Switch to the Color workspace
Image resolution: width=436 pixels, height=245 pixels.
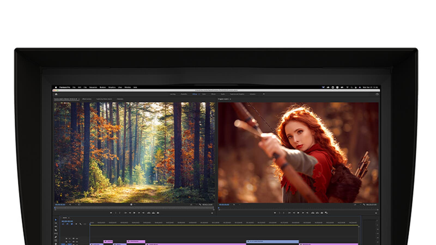(x=204, y=94)
